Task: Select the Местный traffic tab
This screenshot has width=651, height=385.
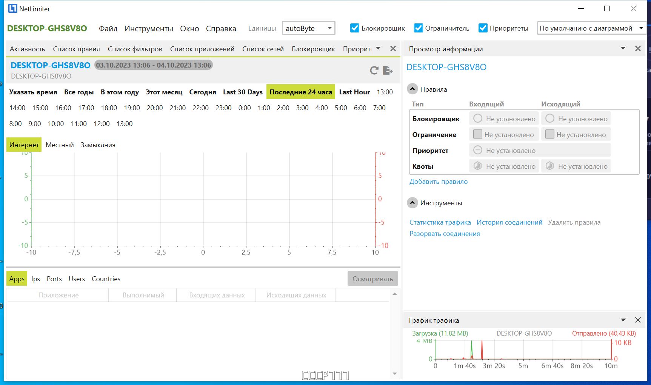Action: 60,145
